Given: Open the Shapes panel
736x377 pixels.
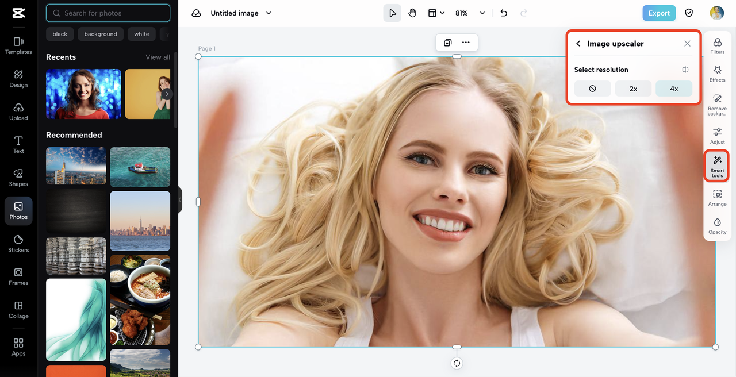Looking at the screenshot, I should pos(18,178).
